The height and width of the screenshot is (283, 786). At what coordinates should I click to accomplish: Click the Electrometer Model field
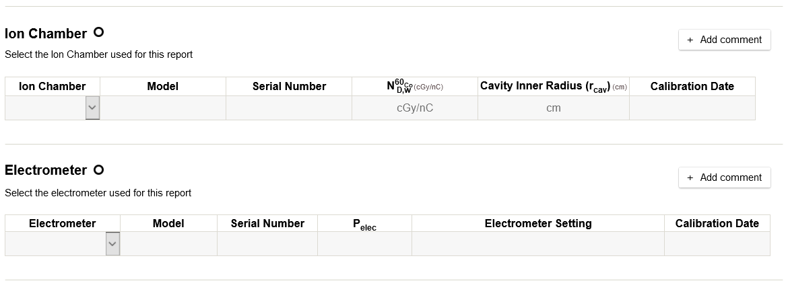168,243
